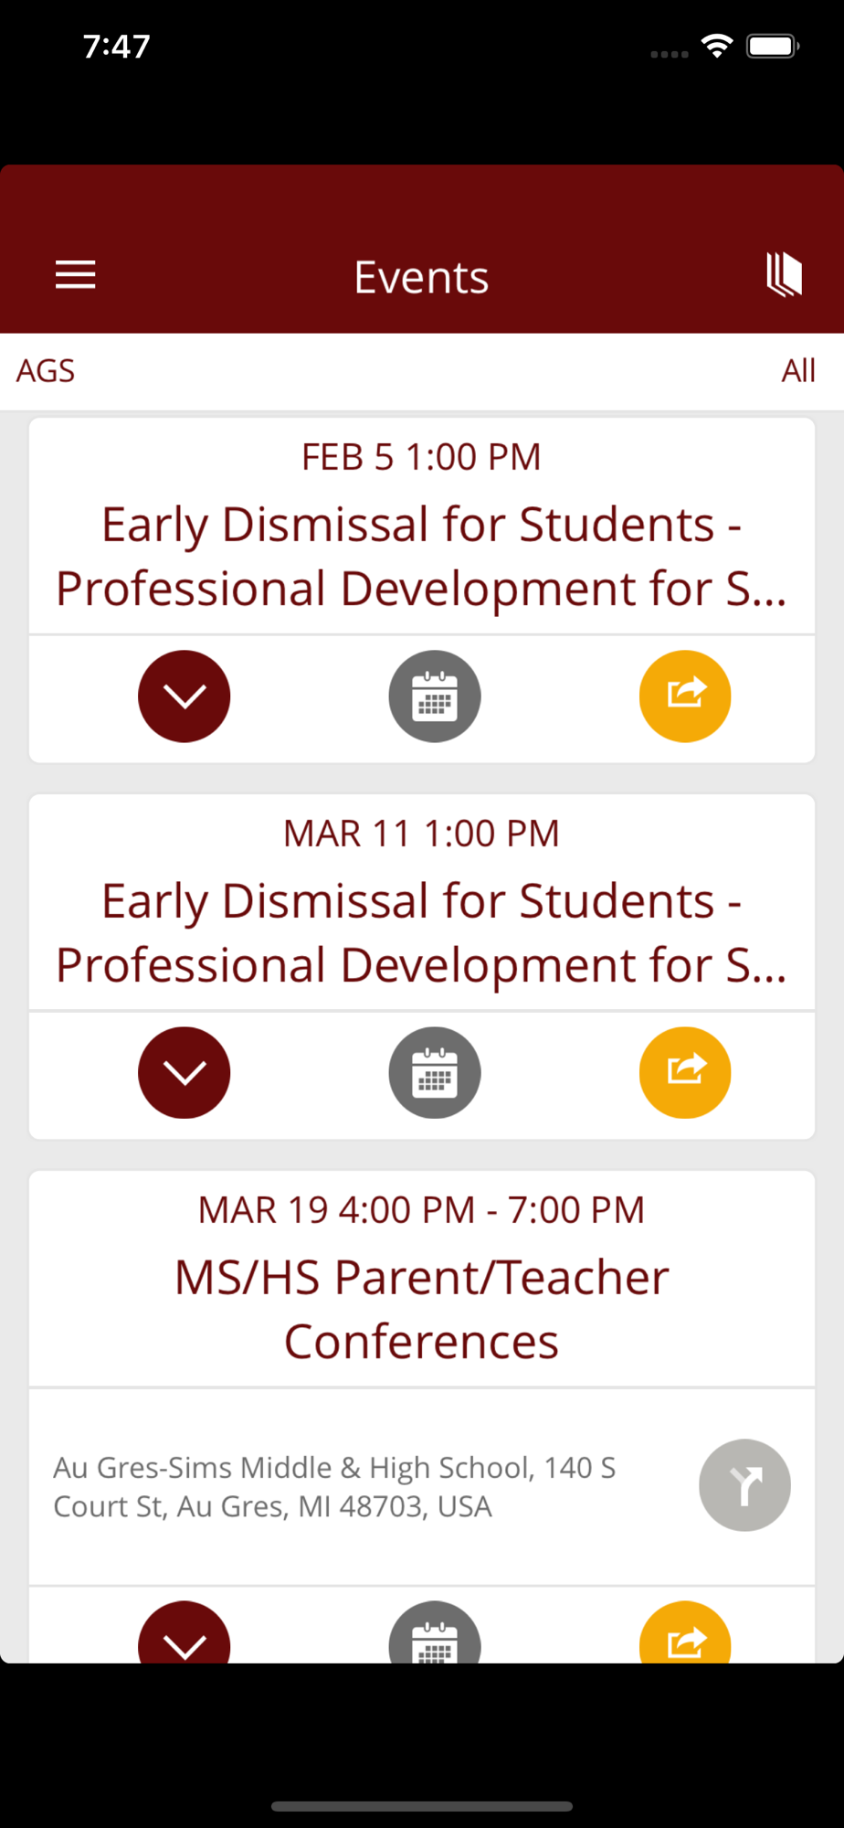Share the FEB 5 Early Dismissal event
The image size is (844, 1828).
click(x=685, y=696)
